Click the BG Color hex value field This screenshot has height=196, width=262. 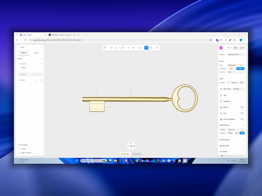click(234, 83)
